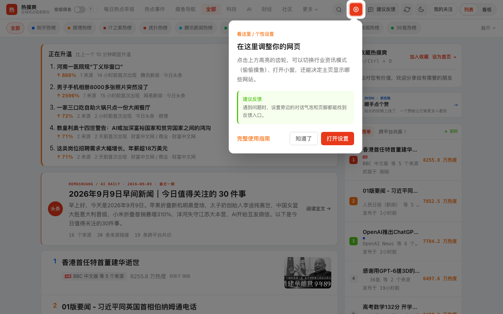Screen dimensions: 503x314
Task: Expand source list with 展开
Action: 488,28
